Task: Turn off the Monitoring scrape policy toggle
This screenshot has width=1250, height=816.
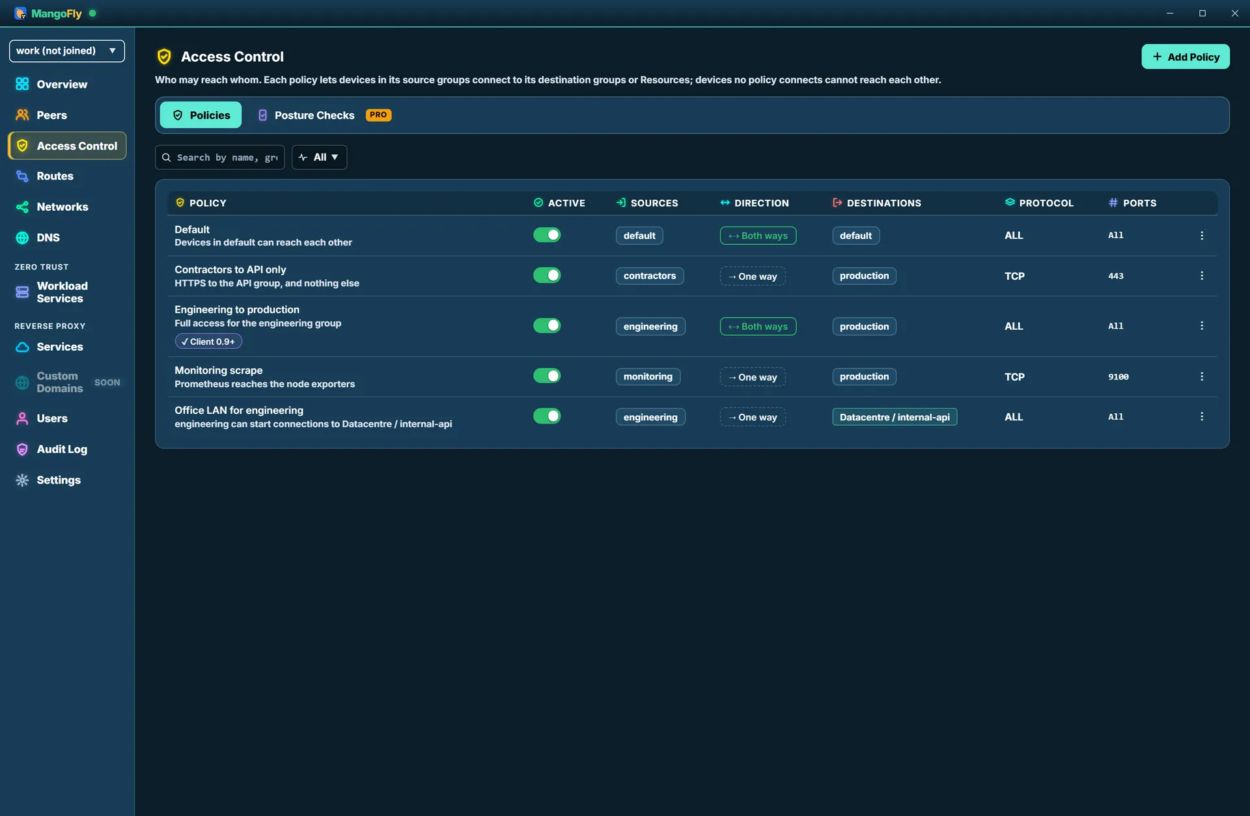Action: click(x=547, y=375)
